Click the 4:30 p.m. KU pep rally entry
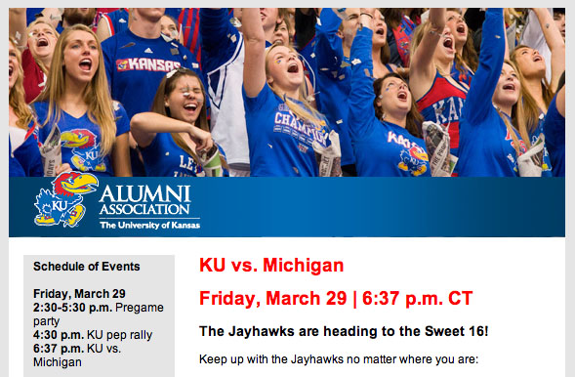Viewport: 575px width, 377px height. (x=93, y=335)
